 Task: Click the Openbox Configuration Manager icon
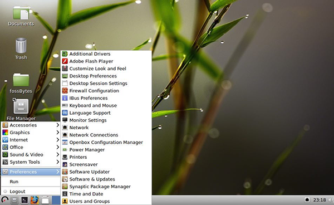point(65,142)
